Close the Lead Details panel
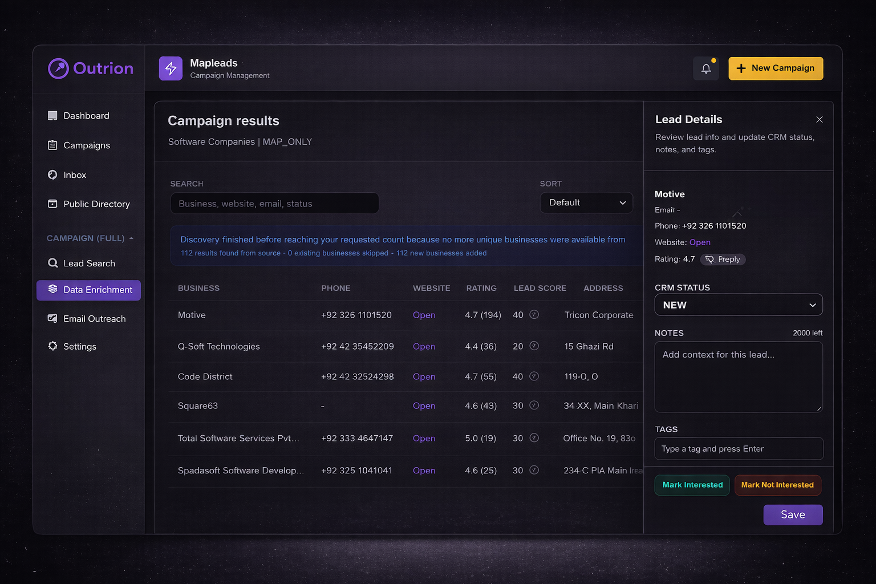 coord(819,120)
